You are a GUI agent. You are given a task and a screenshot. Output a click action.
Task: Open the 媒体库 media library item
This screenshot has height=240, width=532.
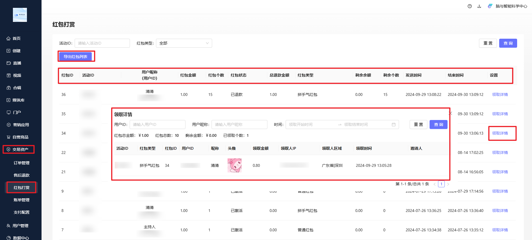(18, 100)
